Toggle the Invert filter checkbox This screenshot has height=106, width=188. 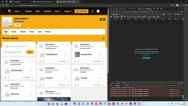click(x=167, y=14)
